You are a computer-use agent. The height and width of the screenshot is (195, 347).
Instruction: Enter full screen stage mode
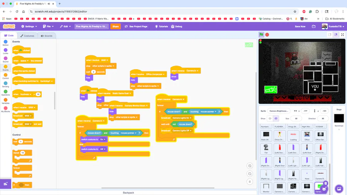tap(342, 35)
